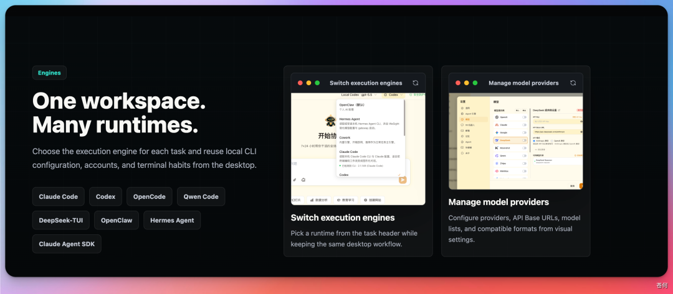Click the eye icon in the API Key field
Image resolution: width=673 pixels, height=294 pixels.
coord(581,122)
